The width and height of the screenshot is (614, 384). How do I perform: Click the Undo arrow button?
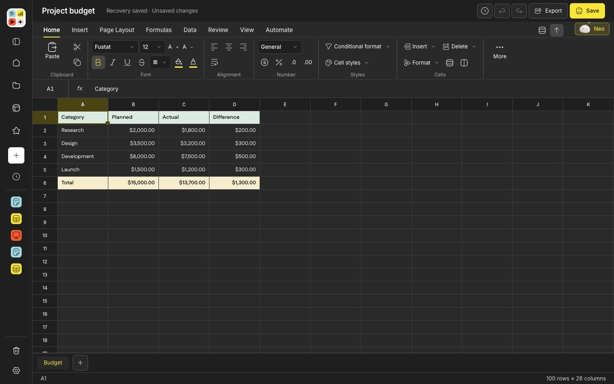[x=502, y=11]
